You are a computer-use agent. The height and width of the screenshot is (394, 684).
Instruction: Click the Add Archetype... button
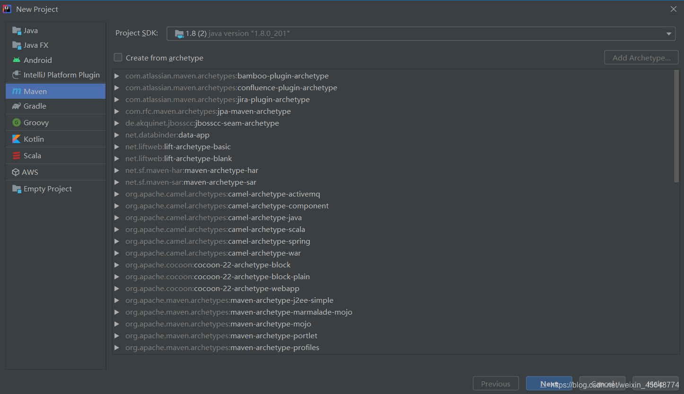tap(641, 58)
